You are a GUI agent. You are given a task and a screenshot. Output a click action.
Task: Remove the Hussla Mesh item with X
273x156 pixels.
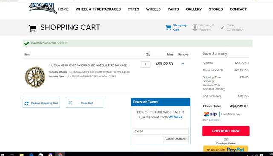183,64
